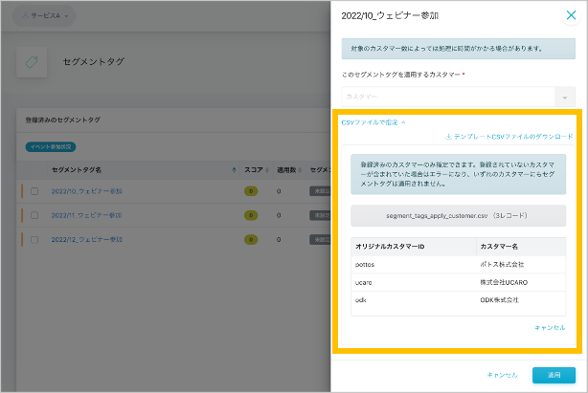The height and width of the screenshot is (393, 588).
Task: Close the 2022/10_ウェビナー参加 side panel
Action: point(571,15)
